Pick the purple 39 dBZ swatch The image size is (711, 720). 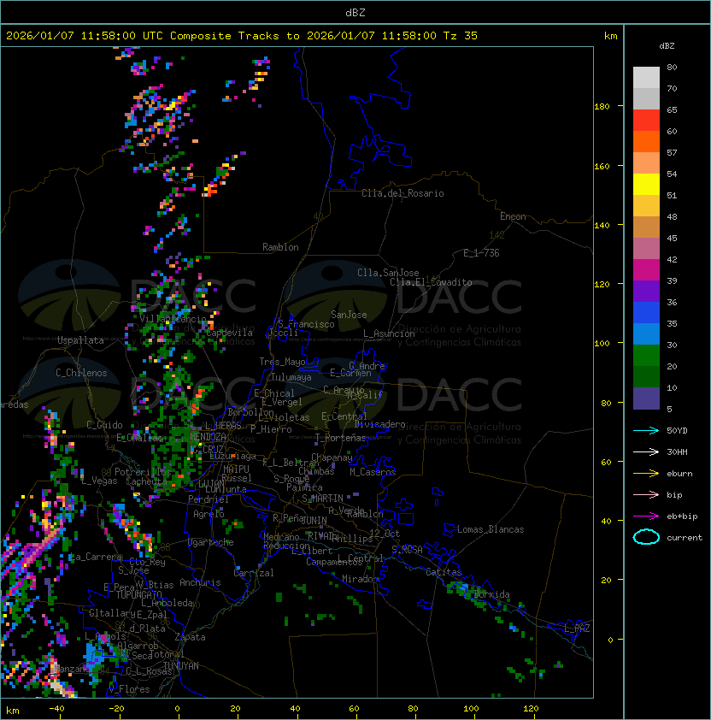646,291
